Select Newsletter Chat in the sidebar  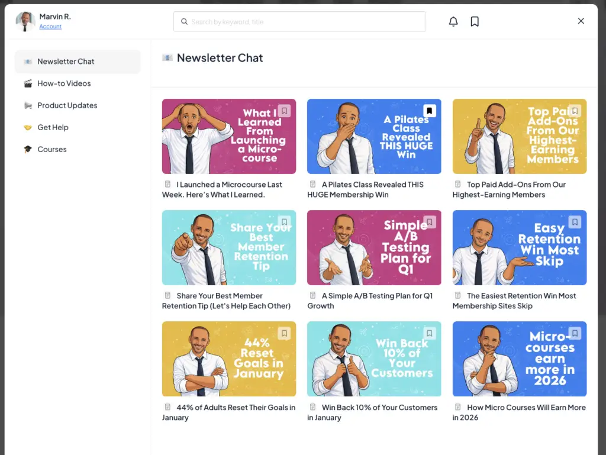(78, 62)
